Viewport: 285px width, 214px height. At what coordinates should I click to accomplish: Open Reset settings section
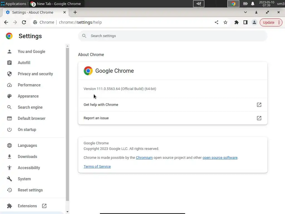point(30,190)
